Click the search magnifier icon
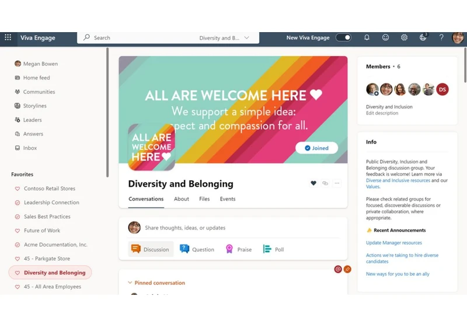This screenshot has width=467, height=327. pos(86,37)
